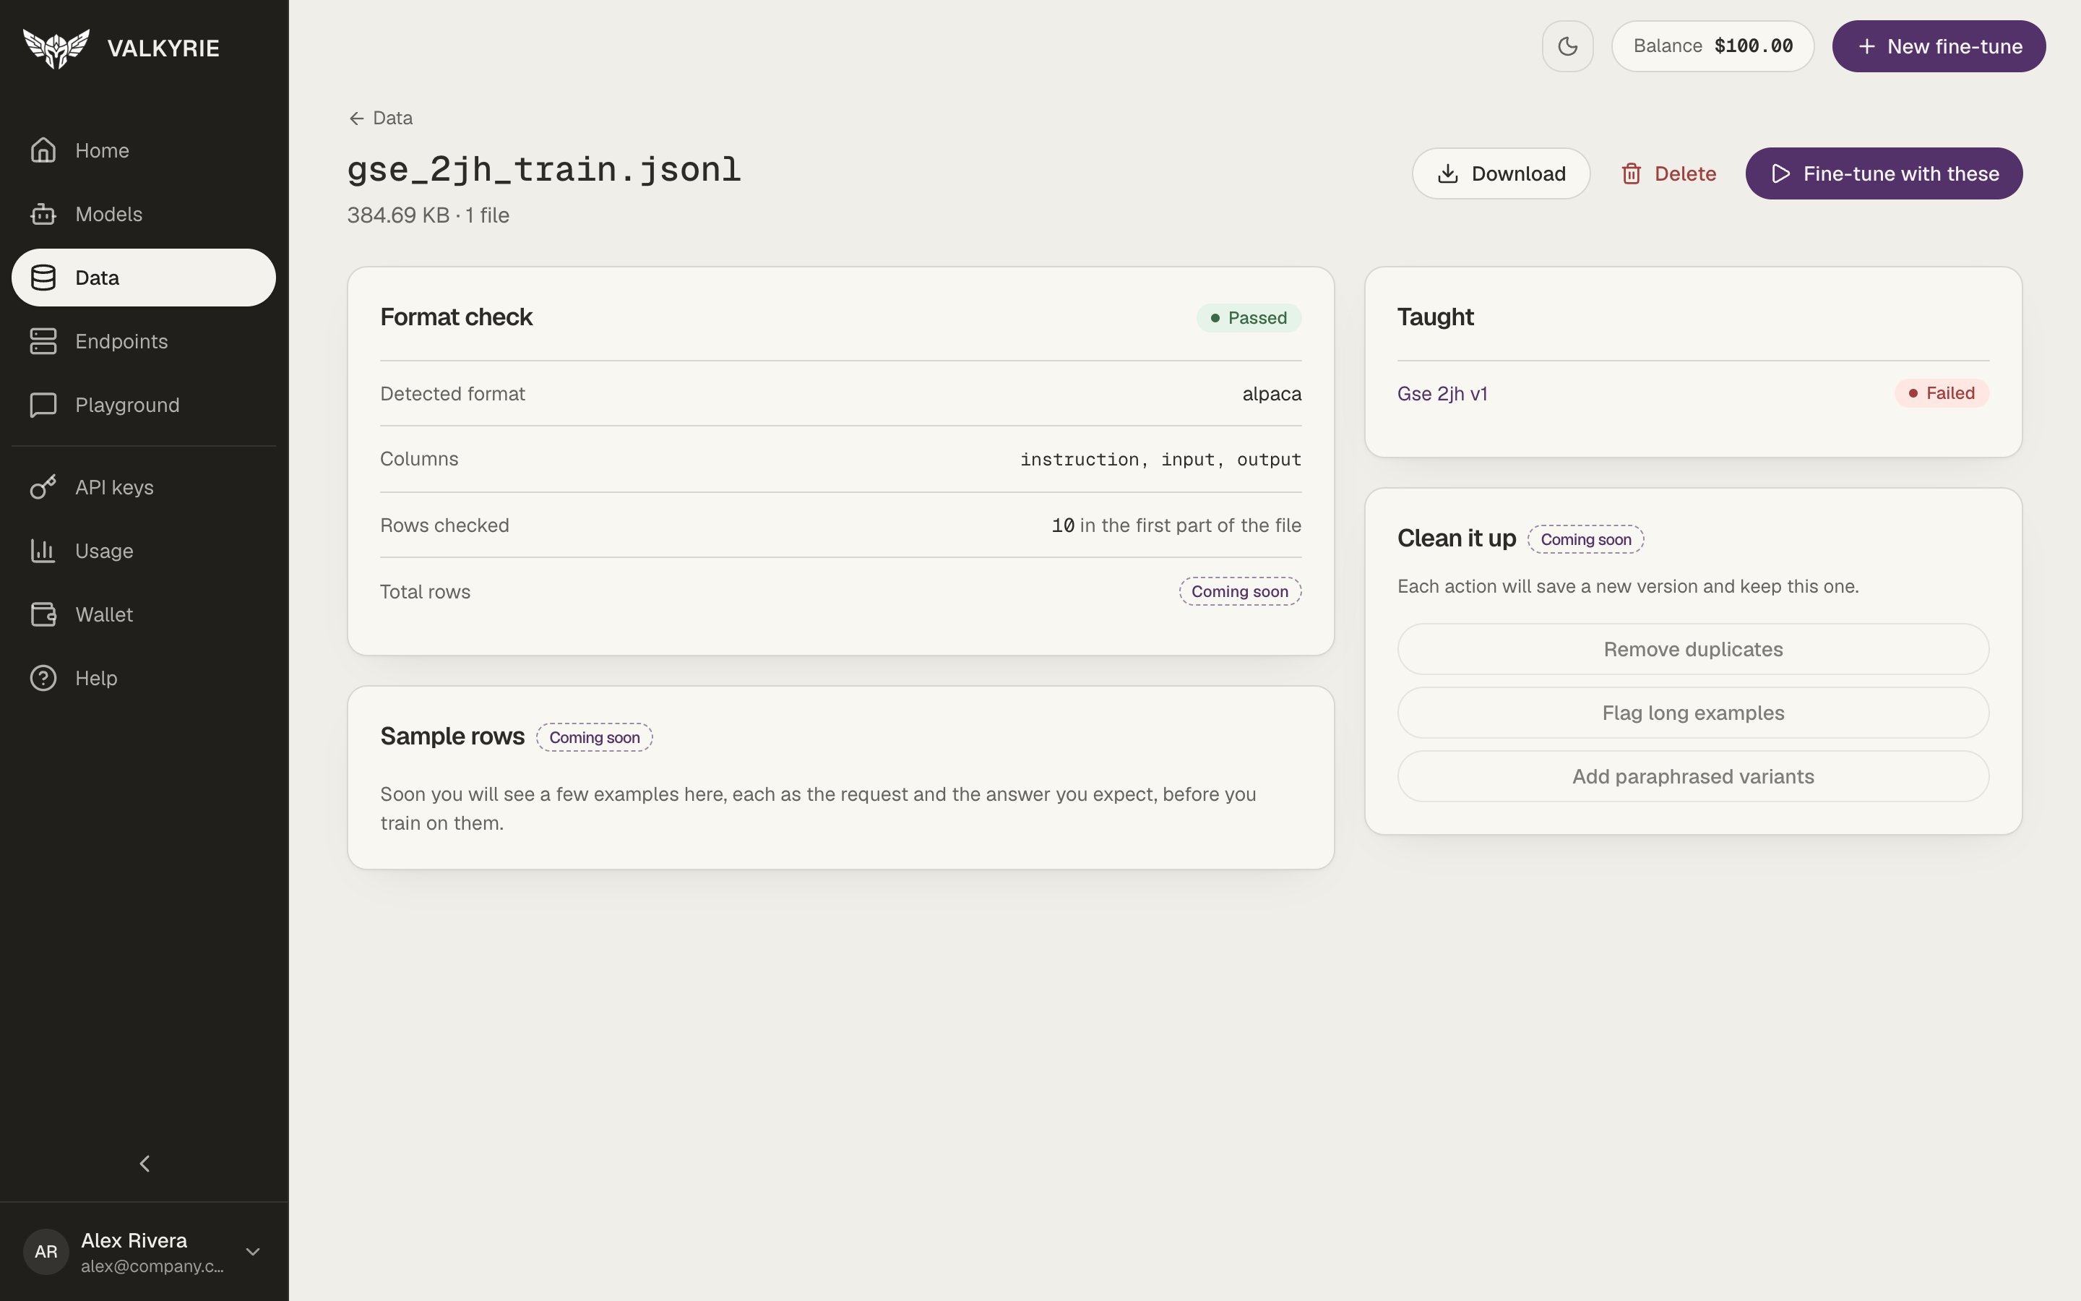The width and height of the screenshot is (2081, 1301).
Task: Click the Balance $100.00 pill
Action: pyautogui.click(x=1712, y=46)
